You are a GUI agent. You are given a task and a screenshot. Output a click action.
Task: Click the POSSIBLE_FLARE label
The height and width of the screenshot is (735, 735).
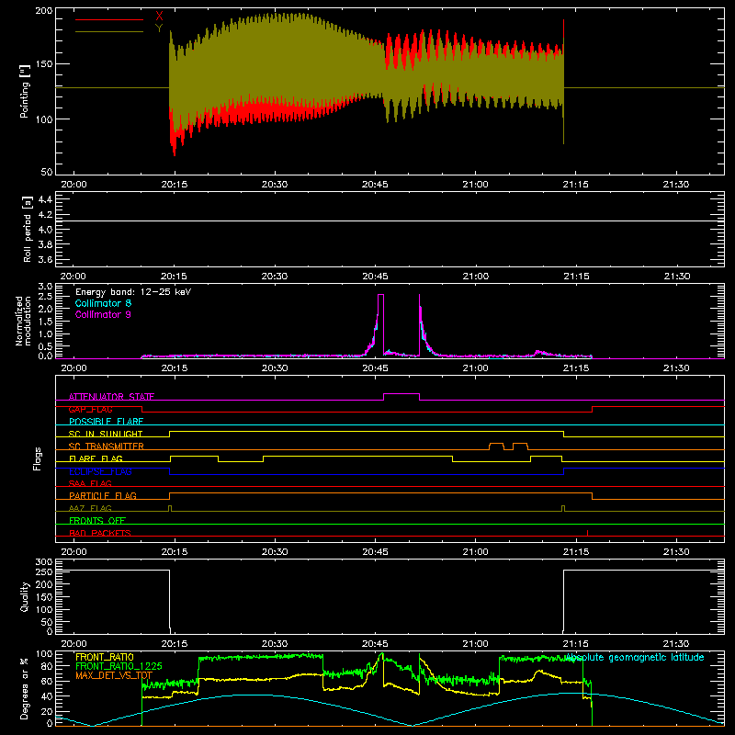(x=106, y=422)
